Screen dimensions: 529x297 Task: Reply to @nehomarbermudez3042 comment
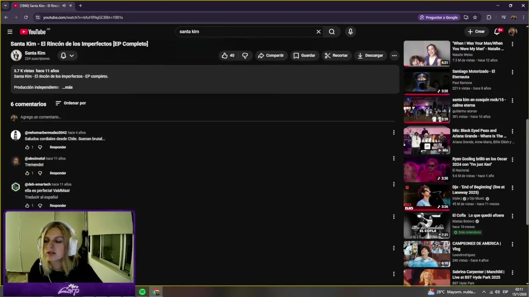coord(58,147)
